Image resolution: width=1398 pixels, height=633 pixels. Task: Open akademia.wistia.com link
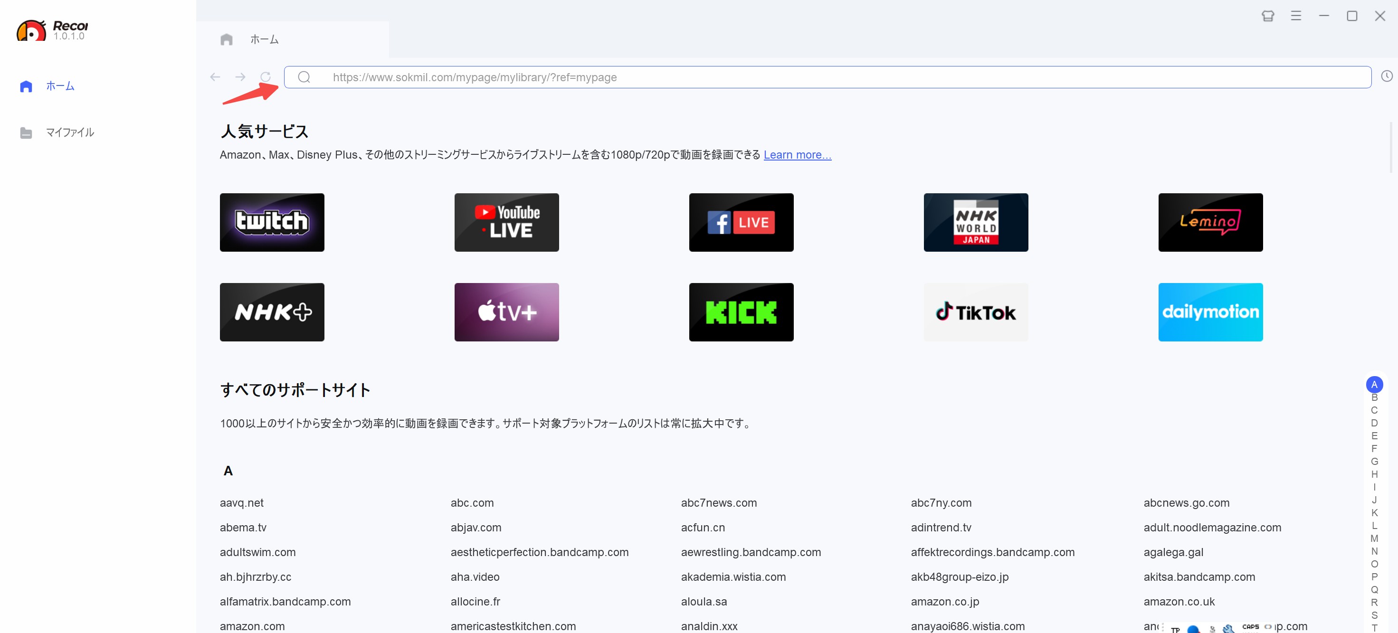pos(733,576)
